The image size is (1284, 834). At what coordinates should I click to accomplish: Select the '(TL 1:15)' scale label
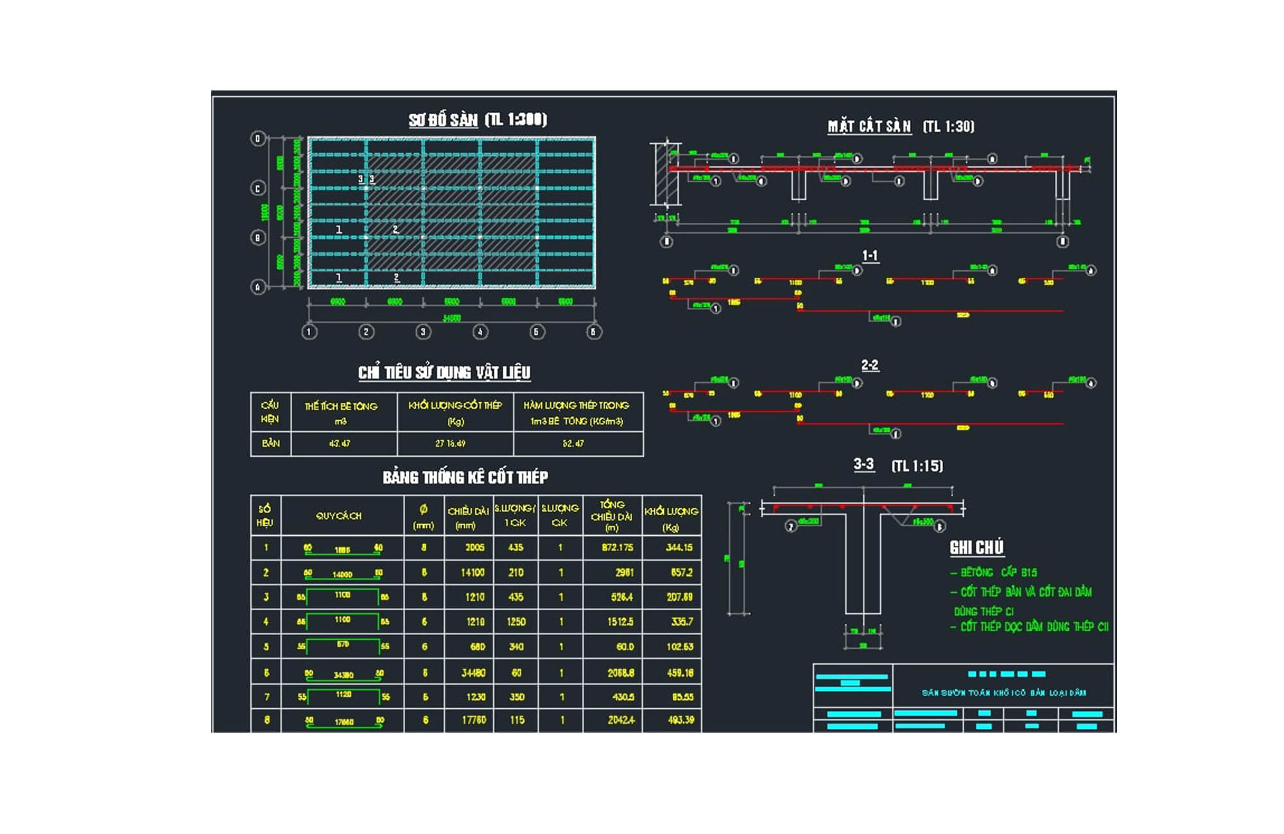pos(917,466)
